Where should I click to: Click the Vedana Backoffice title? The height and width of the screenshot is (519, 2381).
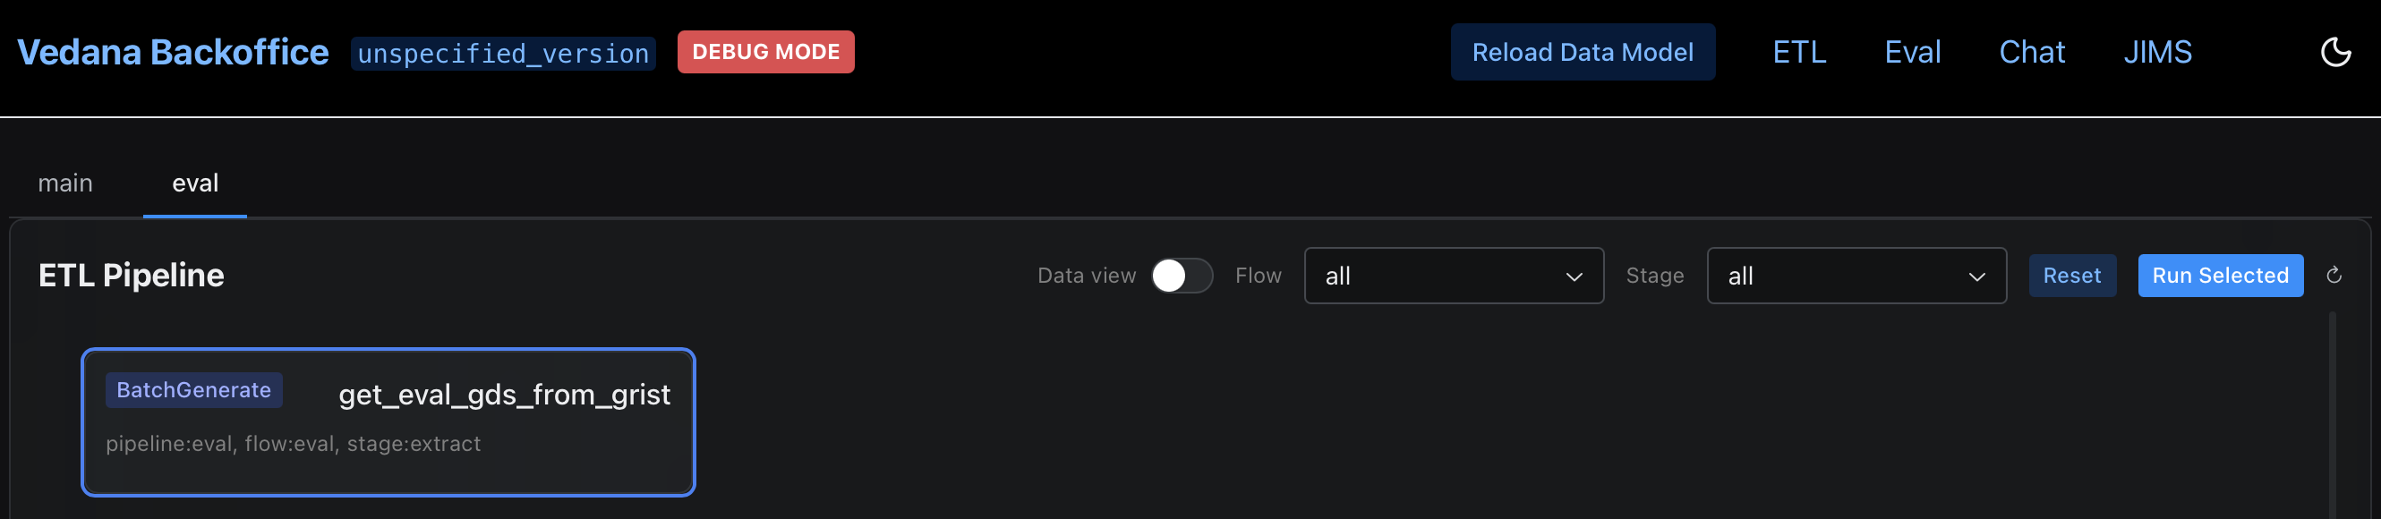pyautogui.click(x=173, y=53)
